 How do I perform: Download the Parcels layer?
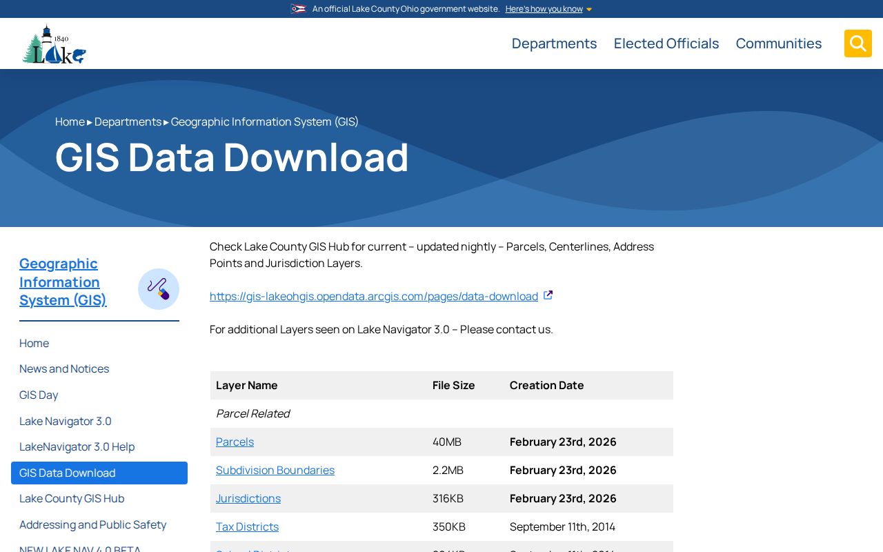pyautogui.click(x=235, y=442)
